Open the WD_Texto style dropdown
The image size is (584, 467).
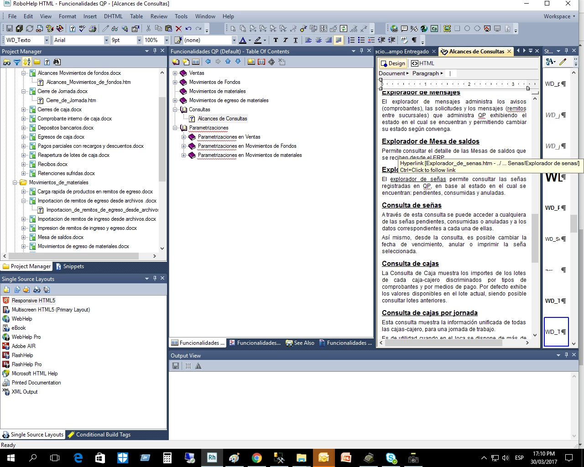(x=47, y=40)
